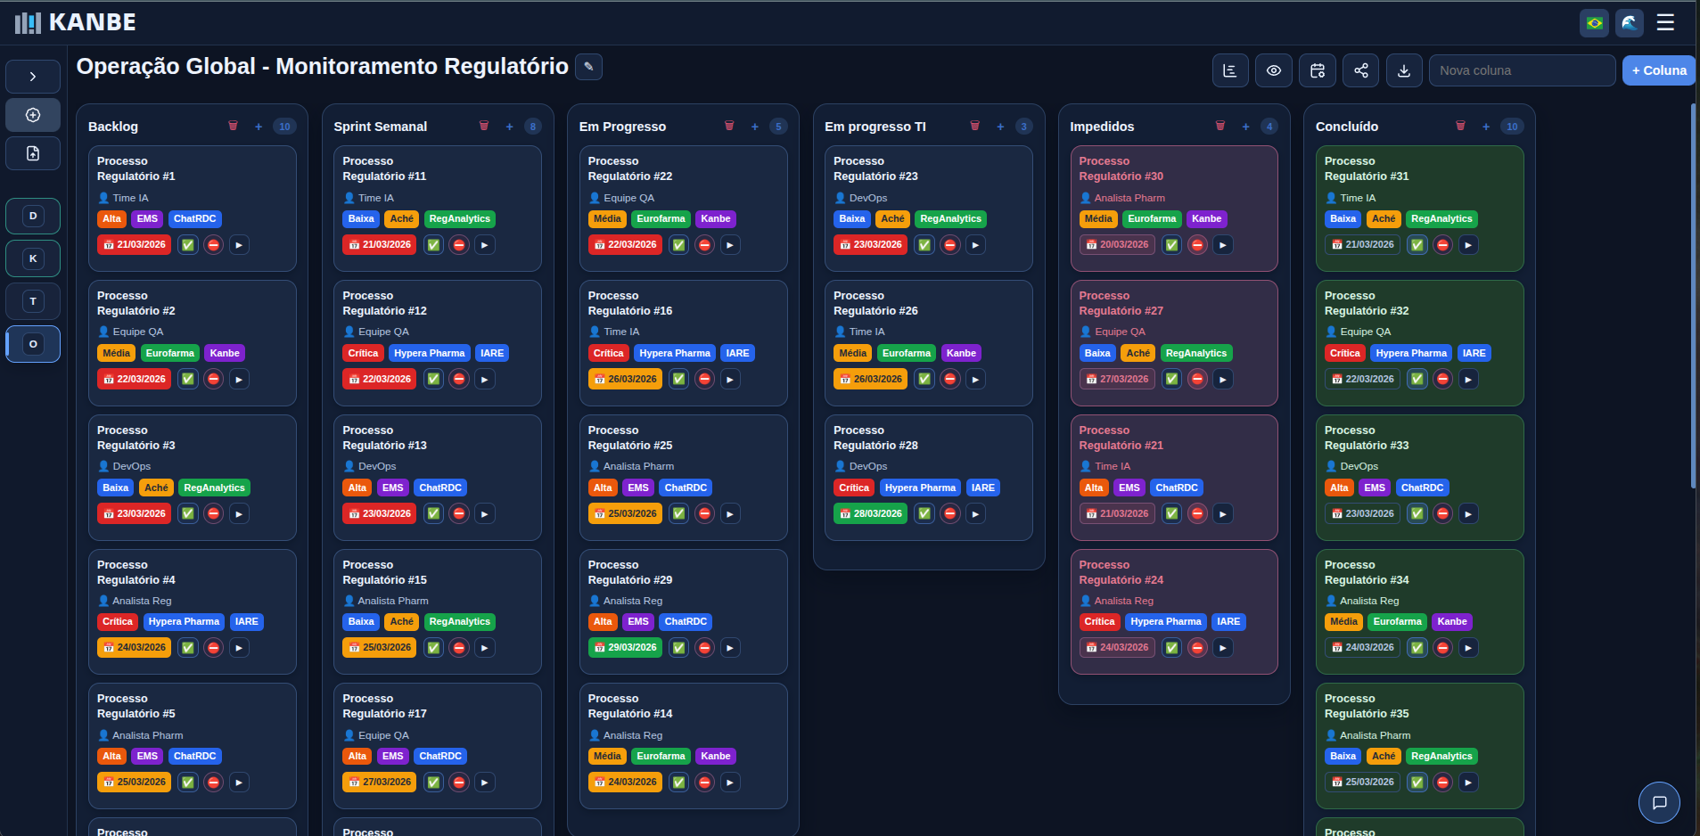Click the + Coluna button
1700x836 pixels.
click(1658, 70)
